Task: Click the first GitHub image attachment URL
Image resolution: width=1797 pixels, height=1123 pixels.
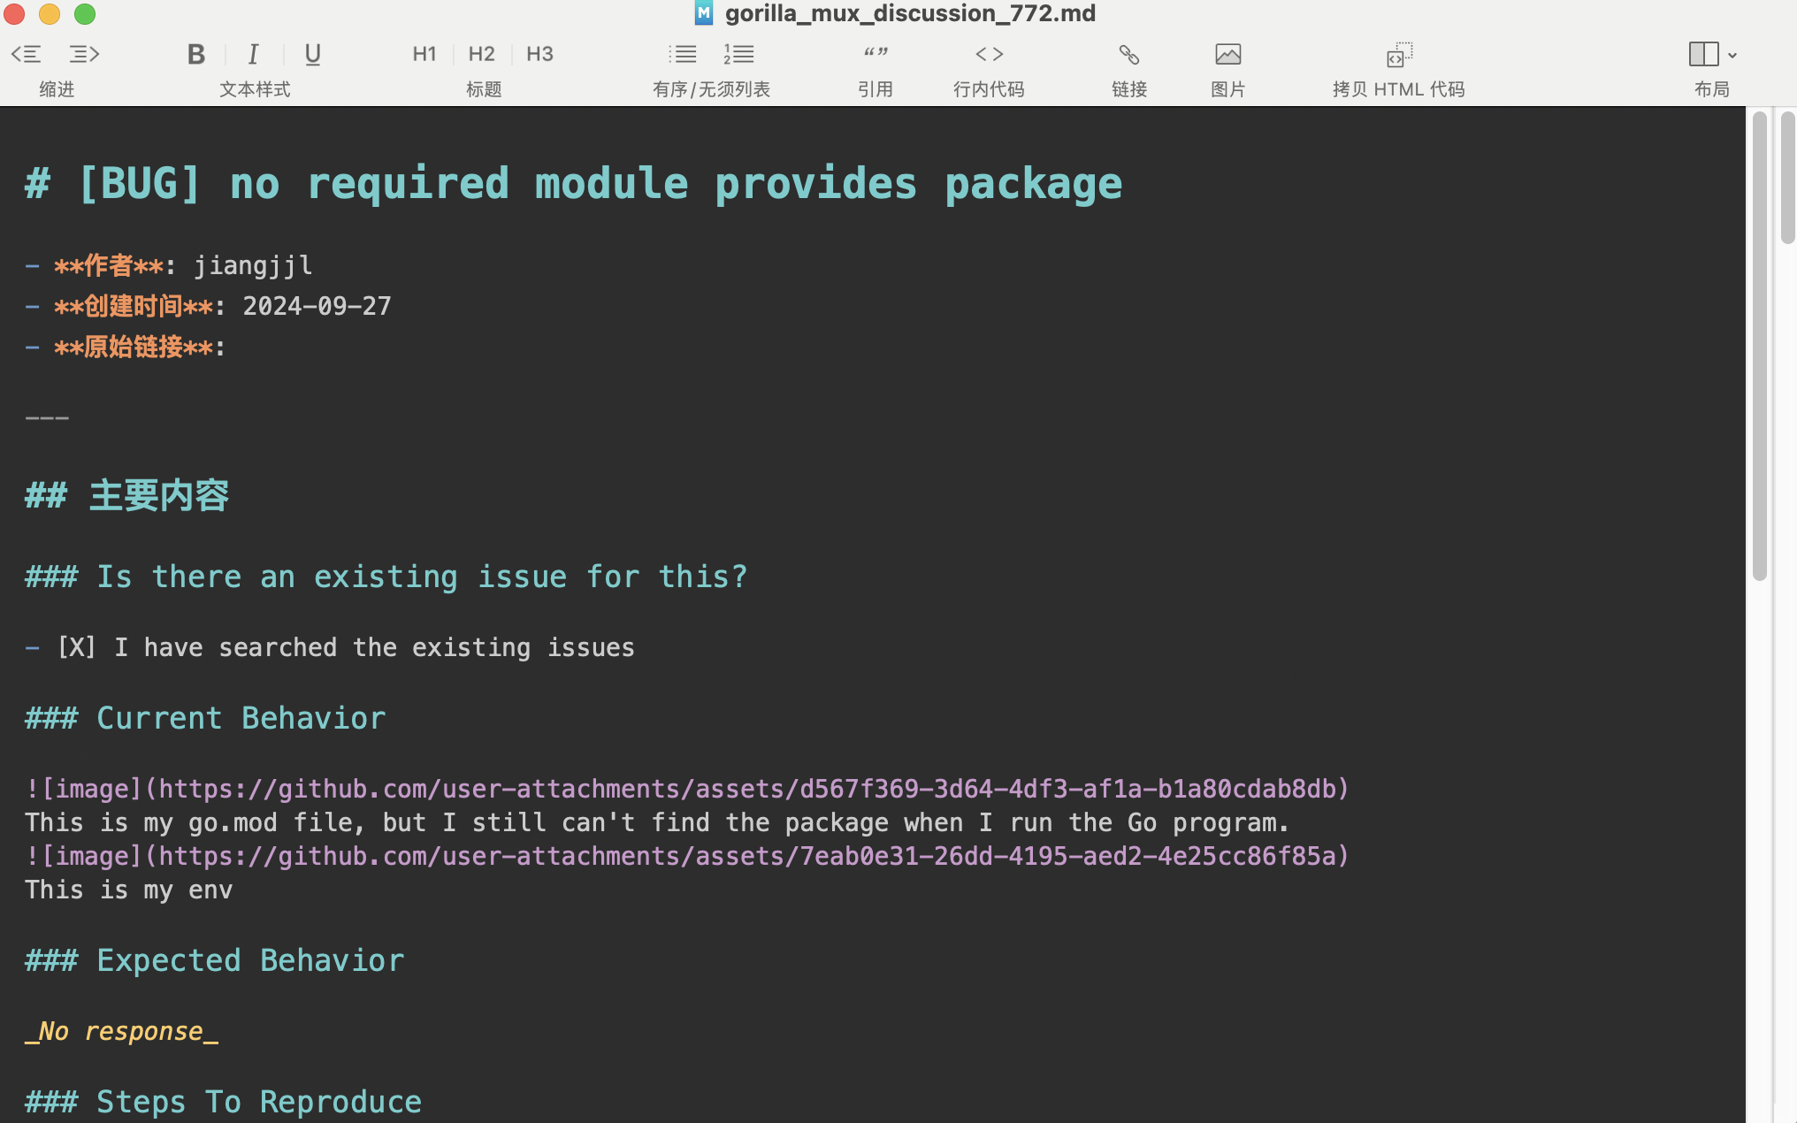Action: pyautogui.click(x=752, y=789)
